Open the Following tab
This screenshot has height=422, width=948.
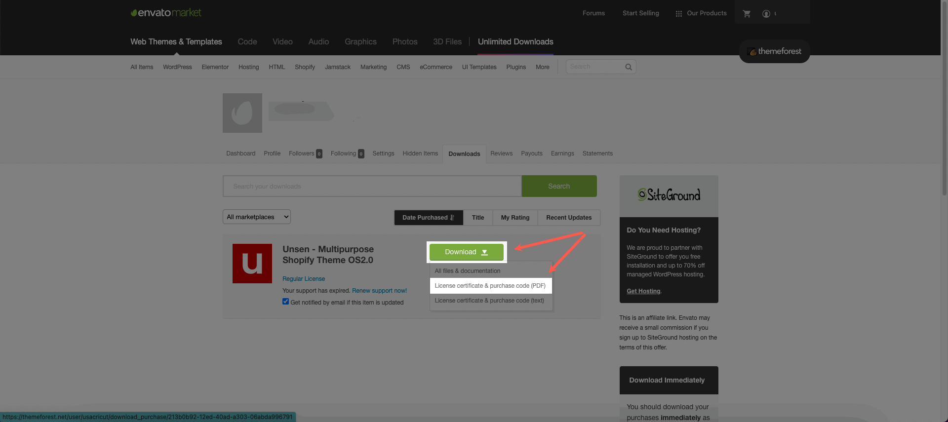click(347, 153)
